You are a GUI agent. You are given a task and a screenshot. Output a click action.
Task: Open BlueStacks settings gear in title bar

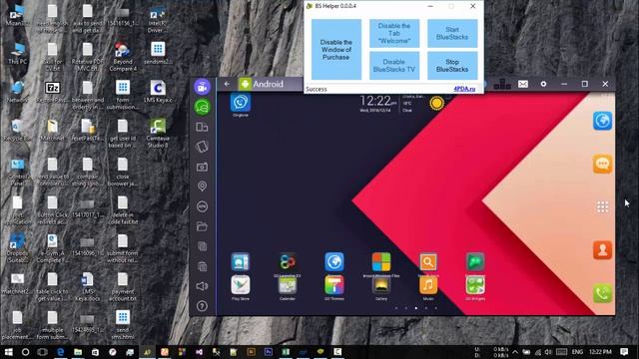point(543,84)
